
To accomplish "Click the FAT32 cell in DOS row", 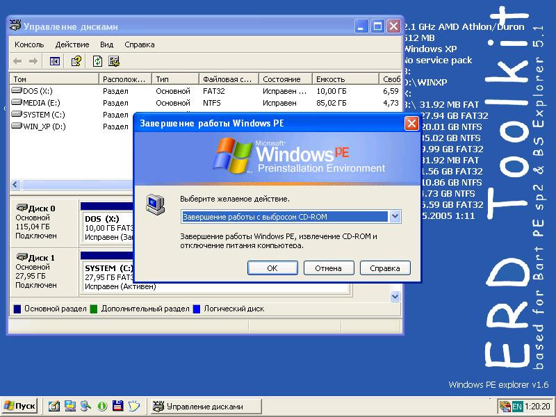I will [214, 91].
